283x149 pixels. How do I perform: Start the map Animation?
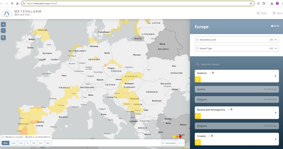[x=169, y=143]
